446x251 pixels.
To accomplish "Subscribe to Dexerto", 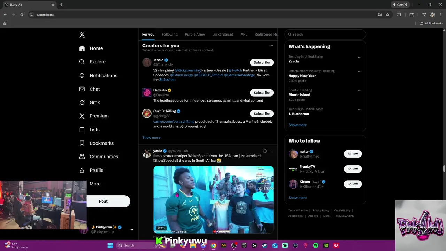I will [262, 93].
